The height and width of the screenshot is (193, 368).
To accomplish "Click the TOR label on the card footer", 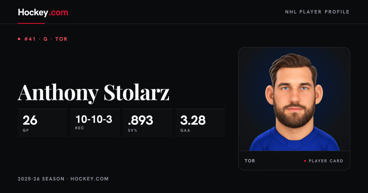I will pos(250,161).
